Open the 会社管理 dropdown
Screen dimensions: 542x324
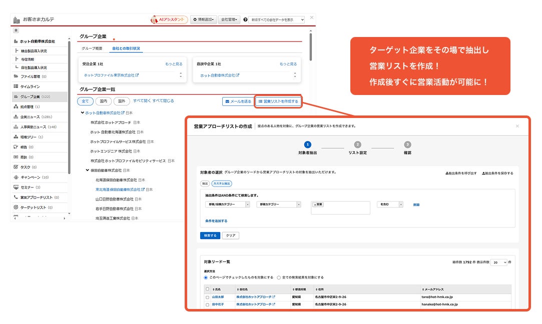click(229, 19)
